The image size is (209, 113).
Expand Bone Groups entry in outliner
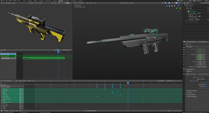pos(188,16)
